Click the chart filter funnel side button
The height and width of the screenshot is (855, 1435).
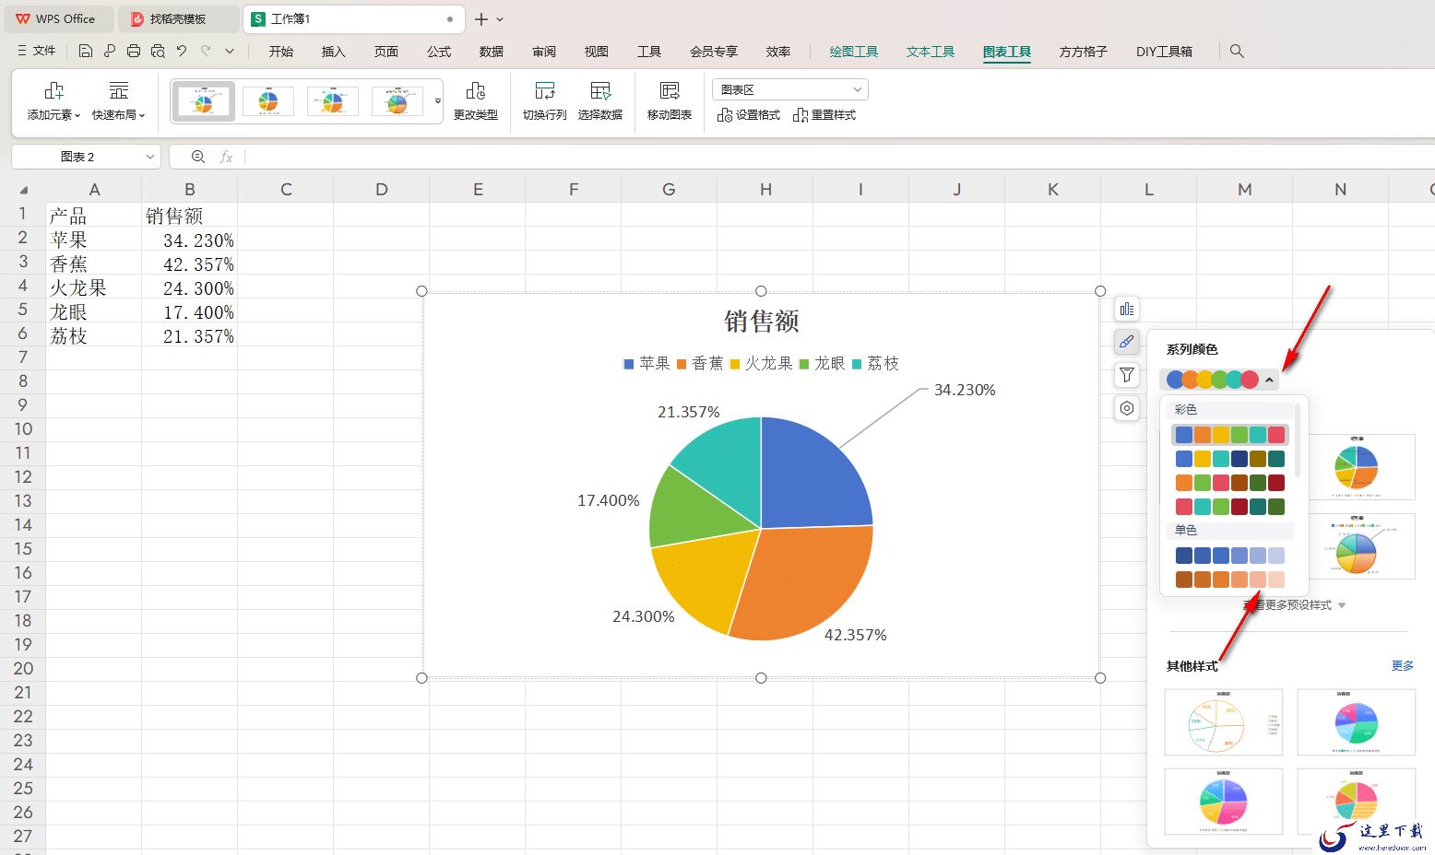[x=1127, y=375]
